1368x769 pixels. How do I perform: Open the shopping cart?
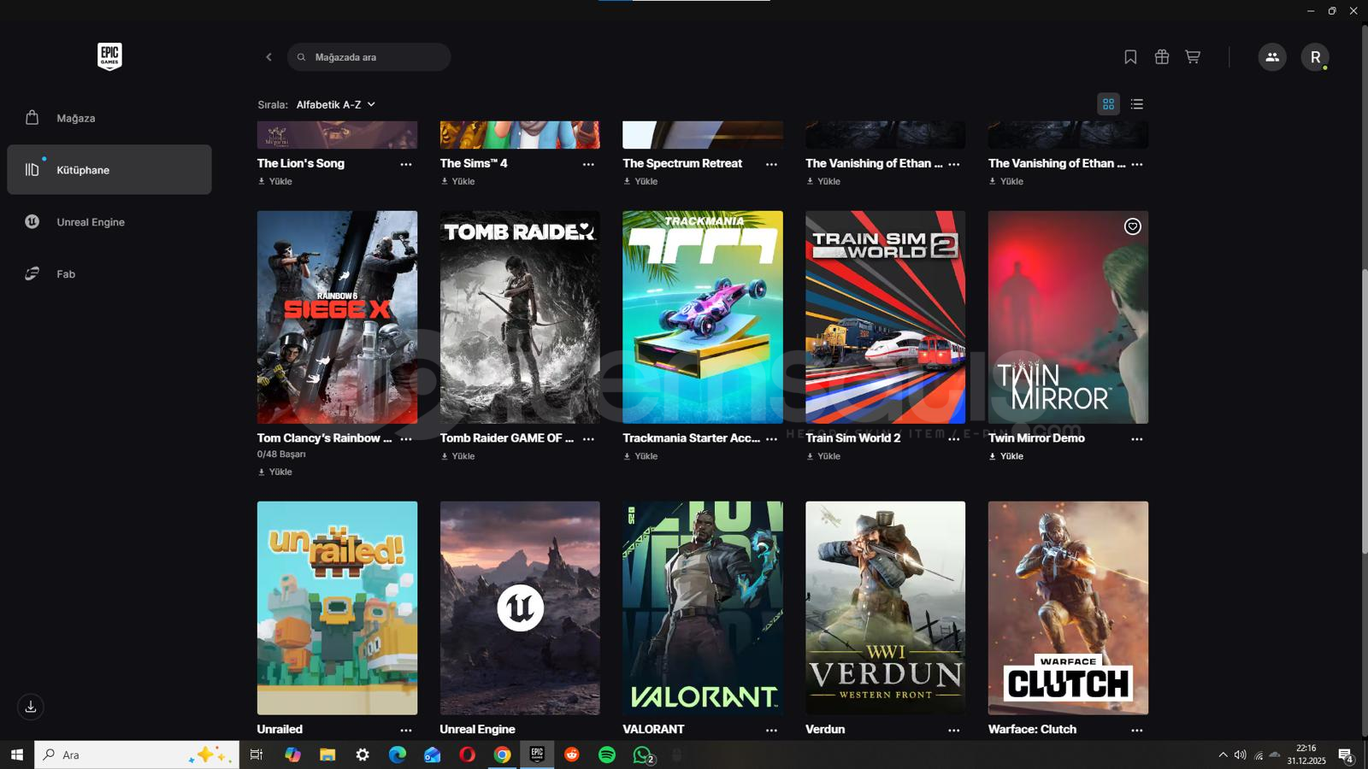(1193, 57)
